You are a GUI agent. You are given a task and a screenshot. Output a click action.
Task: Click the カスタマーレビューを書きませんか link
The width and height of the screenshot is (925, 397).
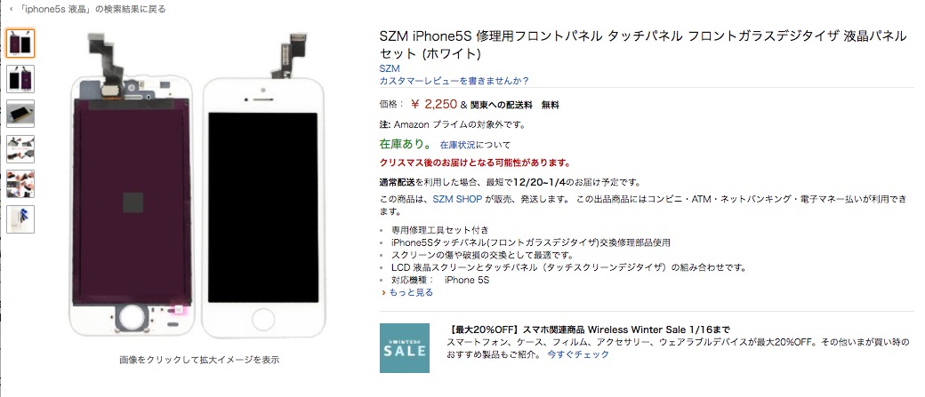pyautogui.click(x=454, y=81)
